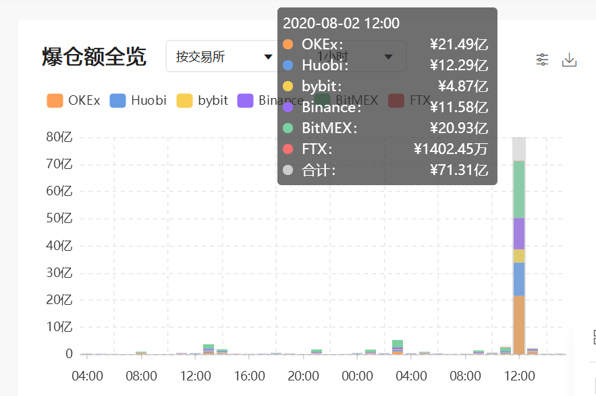Toggle bybit legend entry

pos(202,101)
